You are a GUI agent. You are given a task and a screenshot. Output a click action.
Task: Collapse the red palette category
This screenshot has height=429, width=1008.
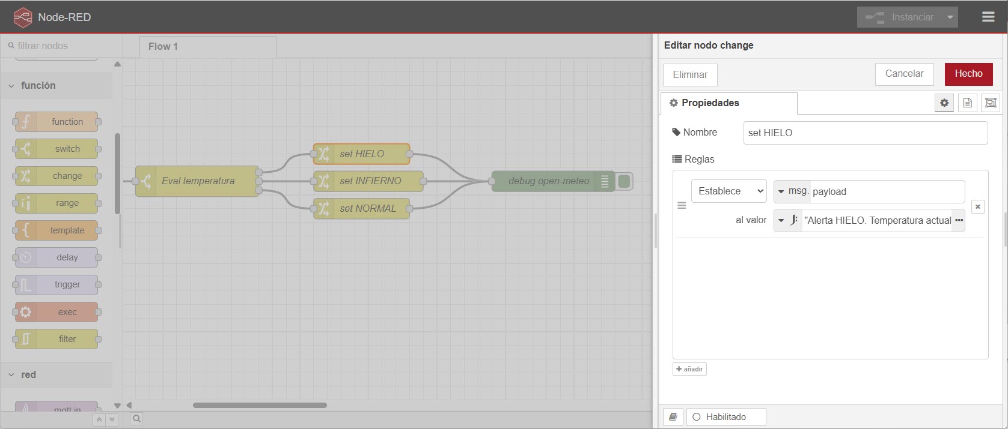(57, 374)
